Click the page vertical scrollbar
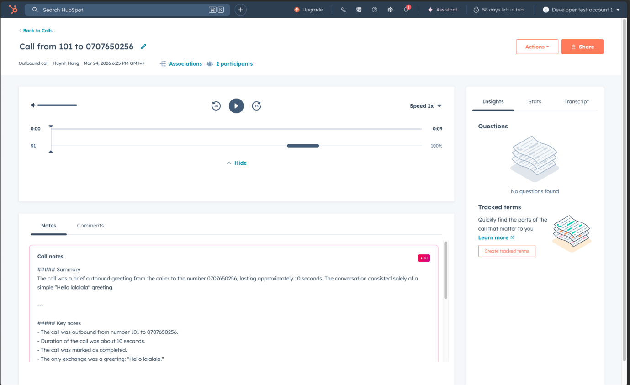Viewport: 630px width, 385px height. pos(625,190)
